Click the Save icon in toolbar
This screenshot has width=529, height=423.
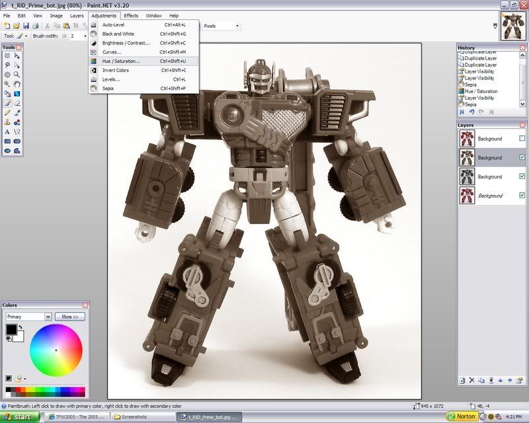pyautogui.click(x=26, y=26)
